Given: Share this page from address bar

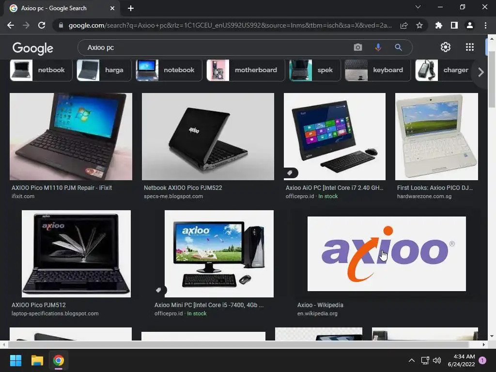Looking at the screenshot, I should tap(404, 25).
